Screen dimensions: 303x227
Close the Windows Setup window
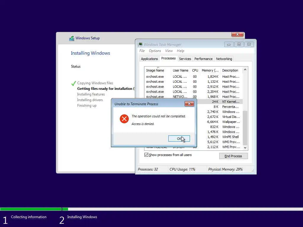click(237, 34)
